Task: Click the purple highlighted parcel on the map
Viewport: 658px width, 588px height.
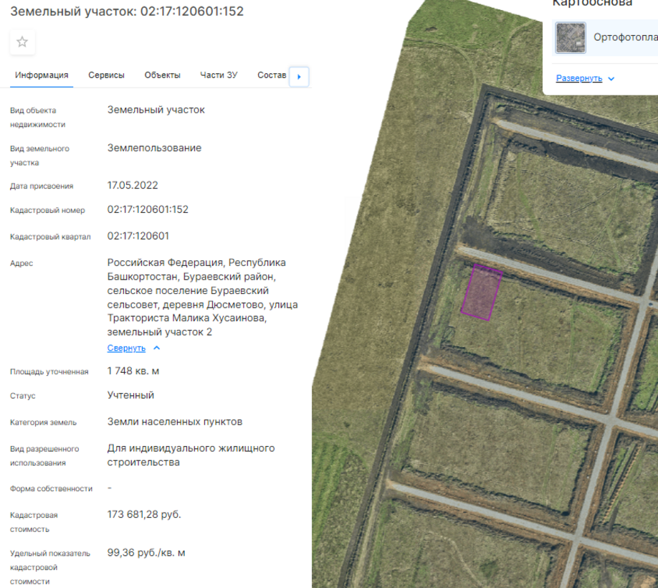Action: tap(481, 292)
